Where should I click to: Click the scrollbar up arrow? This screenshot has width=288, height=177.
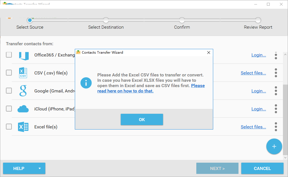(x=285, y=55)
